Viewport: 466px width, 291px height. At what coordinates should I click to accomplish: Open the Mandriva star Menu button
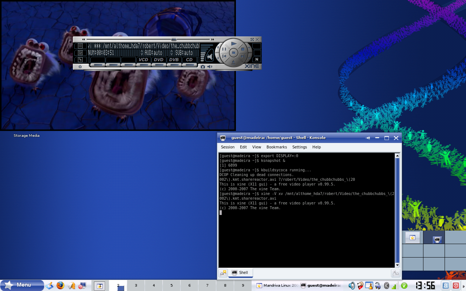click(x=22, y=285)
